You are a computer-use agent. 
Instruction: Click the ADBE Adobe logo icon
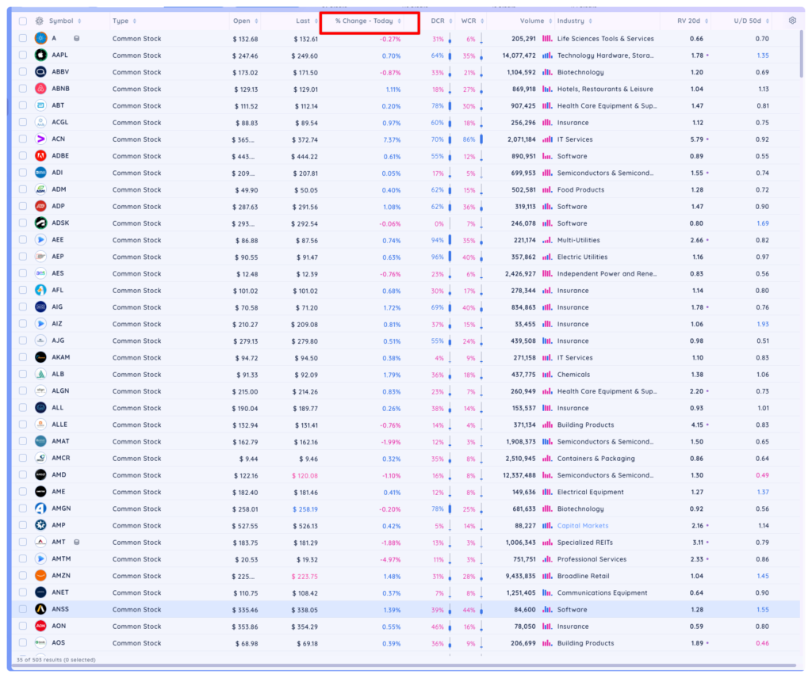[40, 156]
